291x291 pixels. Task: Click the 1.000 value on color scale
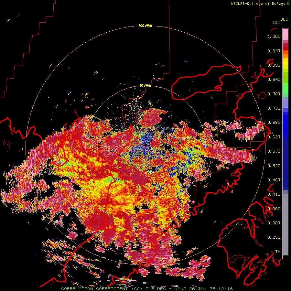pos(274,36)
